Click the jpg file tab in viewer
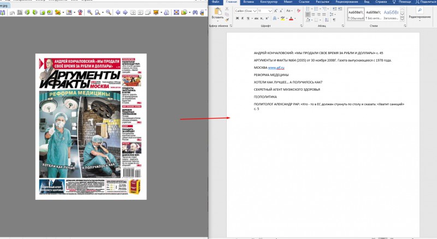Screen dimensions: 437x239 (x=5, y=5)
